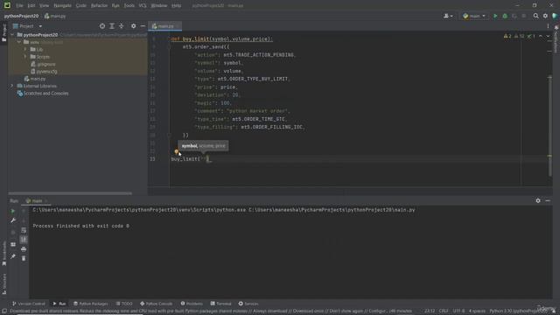Go to next highlighted error arrow
The width and height of the screenshot is (560, 315).
click(x=548, y=36)
